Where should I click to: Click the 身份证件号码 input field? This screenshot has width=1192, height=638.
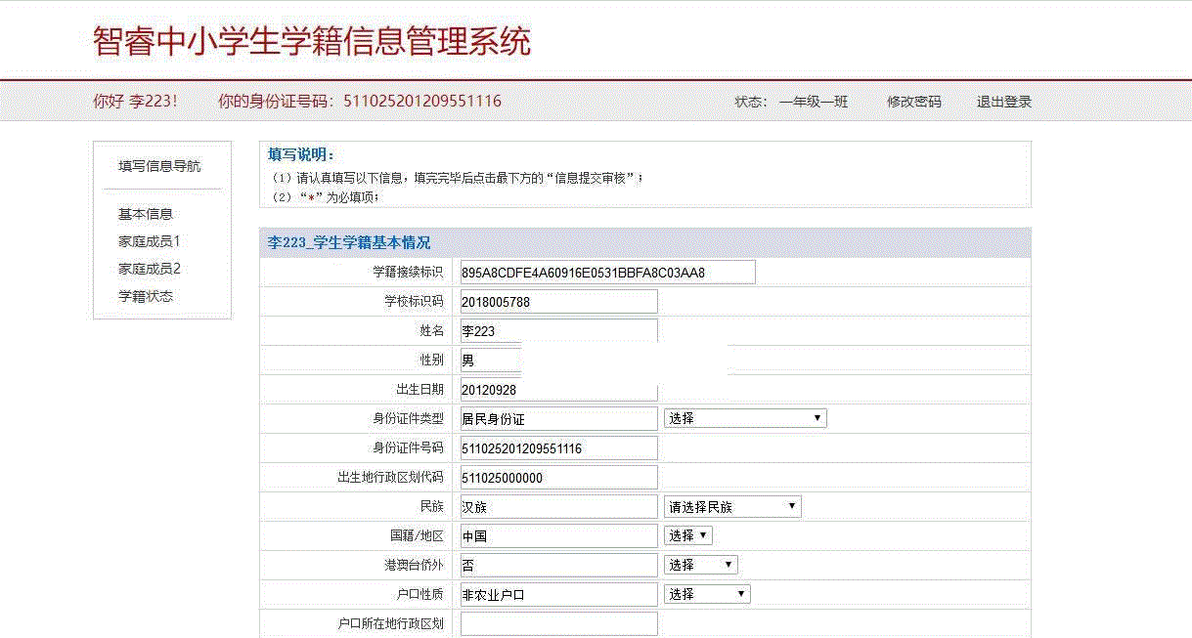(x=557, y=448)
